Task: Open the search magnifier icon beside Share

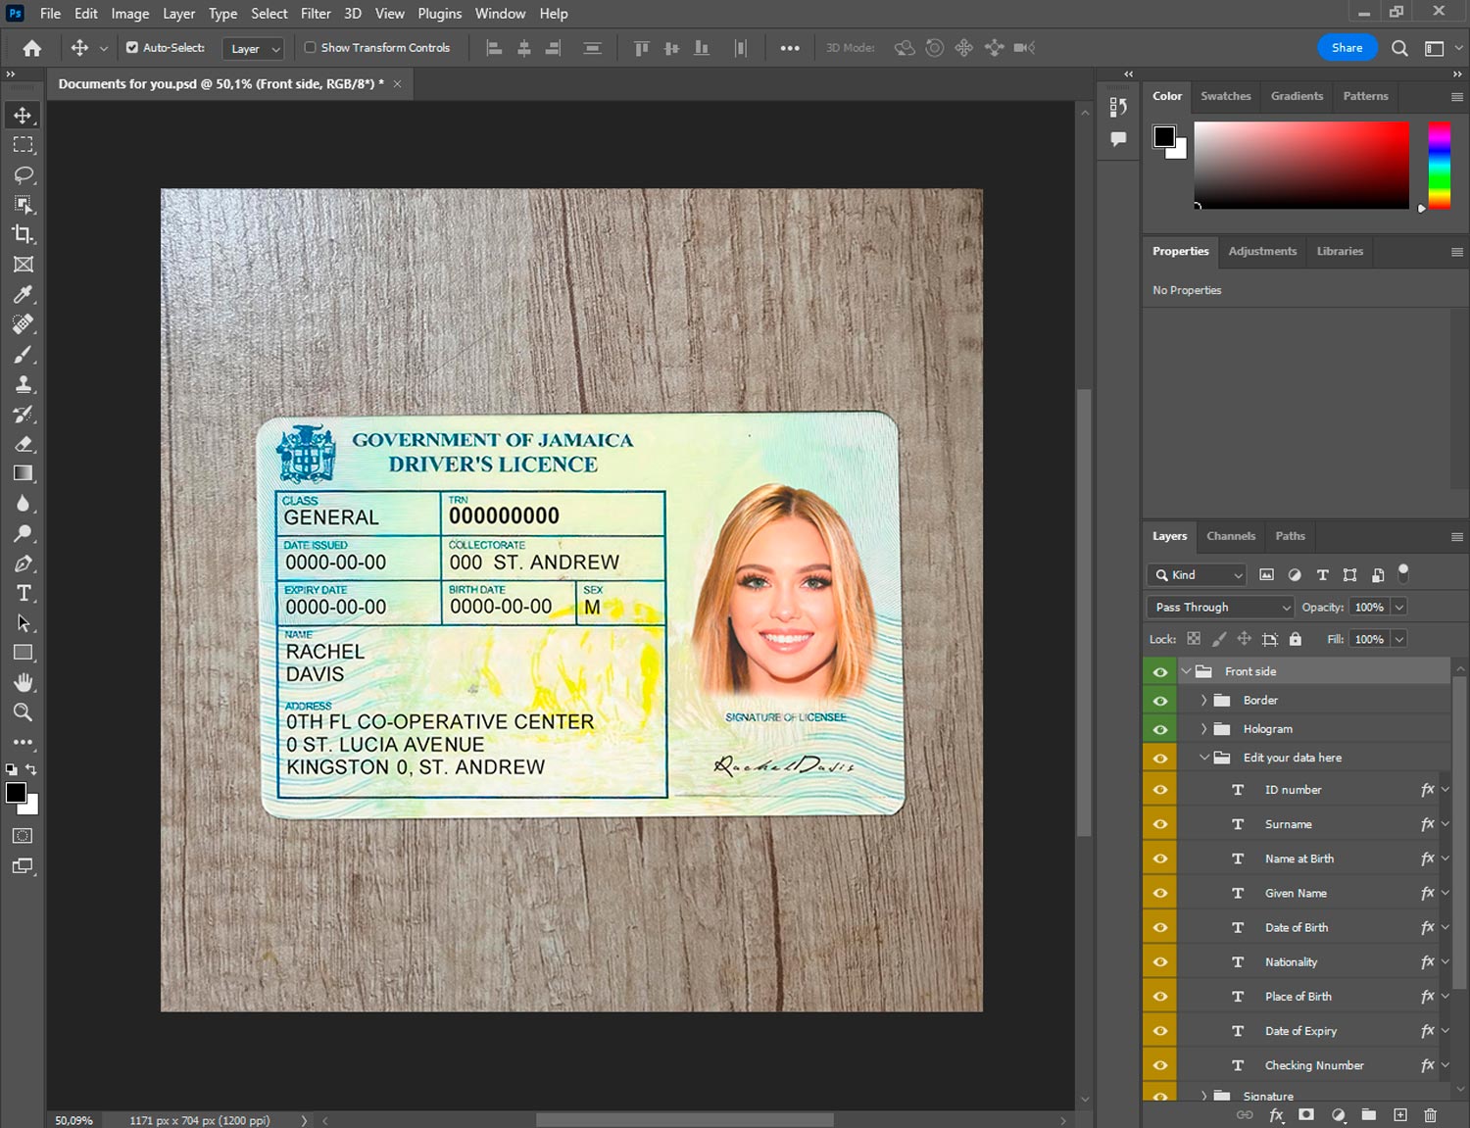Action: coord(1399,48)
